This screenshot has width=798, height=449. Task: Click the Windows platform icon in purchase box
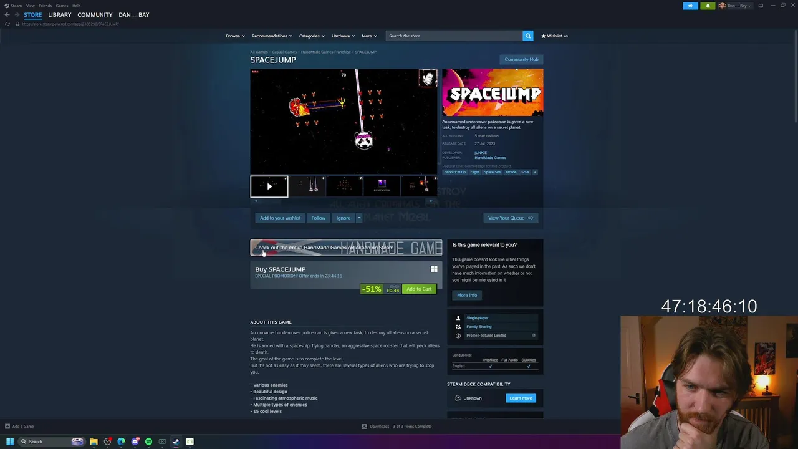[x=434, y=269]
